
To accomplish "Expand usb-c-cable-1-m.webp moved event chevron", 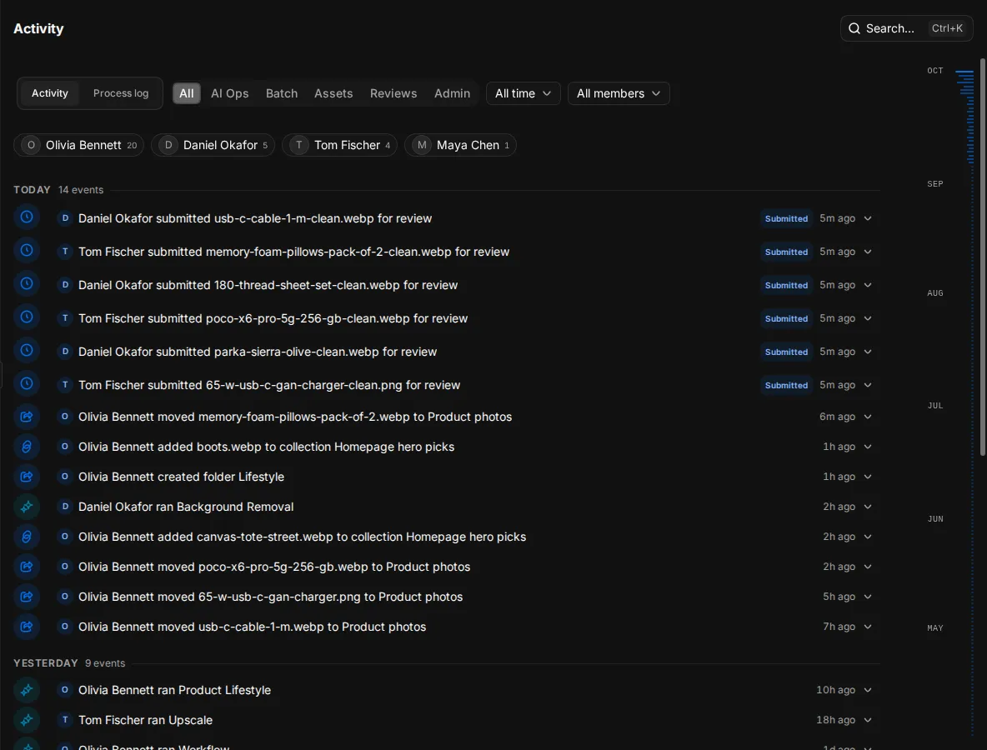I will [x=868, y=627].
